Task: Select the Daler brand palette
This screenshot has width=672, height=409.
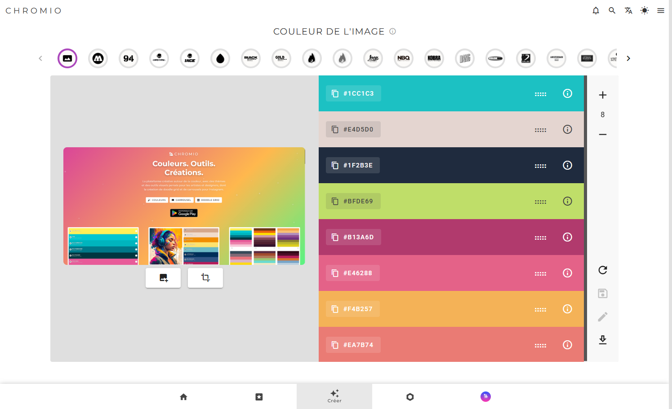Action: coord(526,58)
